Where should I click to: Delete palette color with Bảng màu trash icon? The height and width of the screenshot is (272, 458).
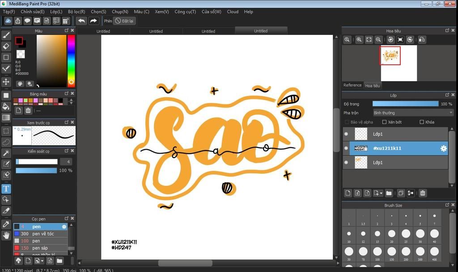28,110
